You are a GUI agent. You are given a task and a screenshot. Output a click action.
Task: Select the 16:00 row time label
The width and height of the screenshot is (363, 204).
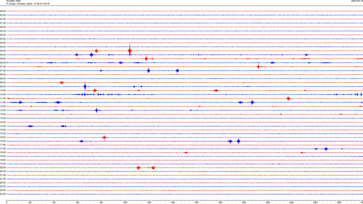[3, 138]
